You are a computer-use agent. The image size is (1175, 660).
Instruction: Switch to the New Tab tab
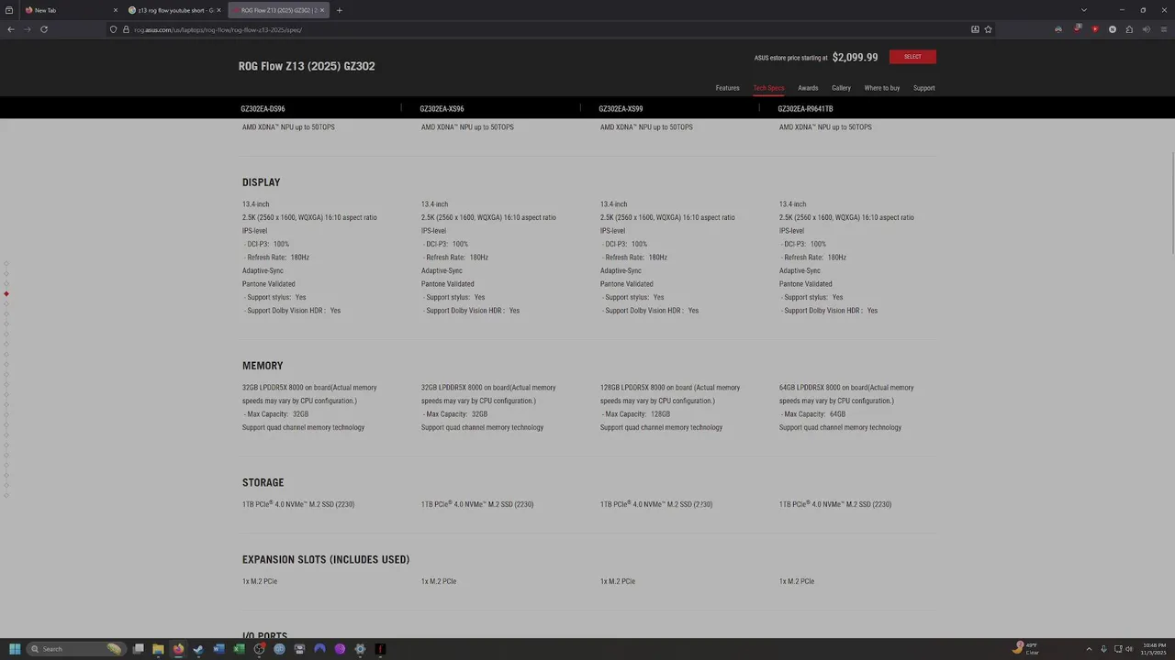click(72, 10)
